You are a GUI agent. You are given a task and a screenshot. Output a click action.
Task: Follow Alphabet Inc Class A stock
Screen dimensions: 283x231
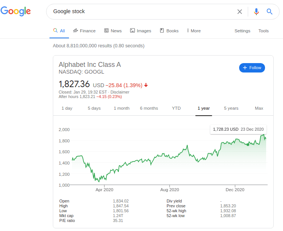coord(252,68)
